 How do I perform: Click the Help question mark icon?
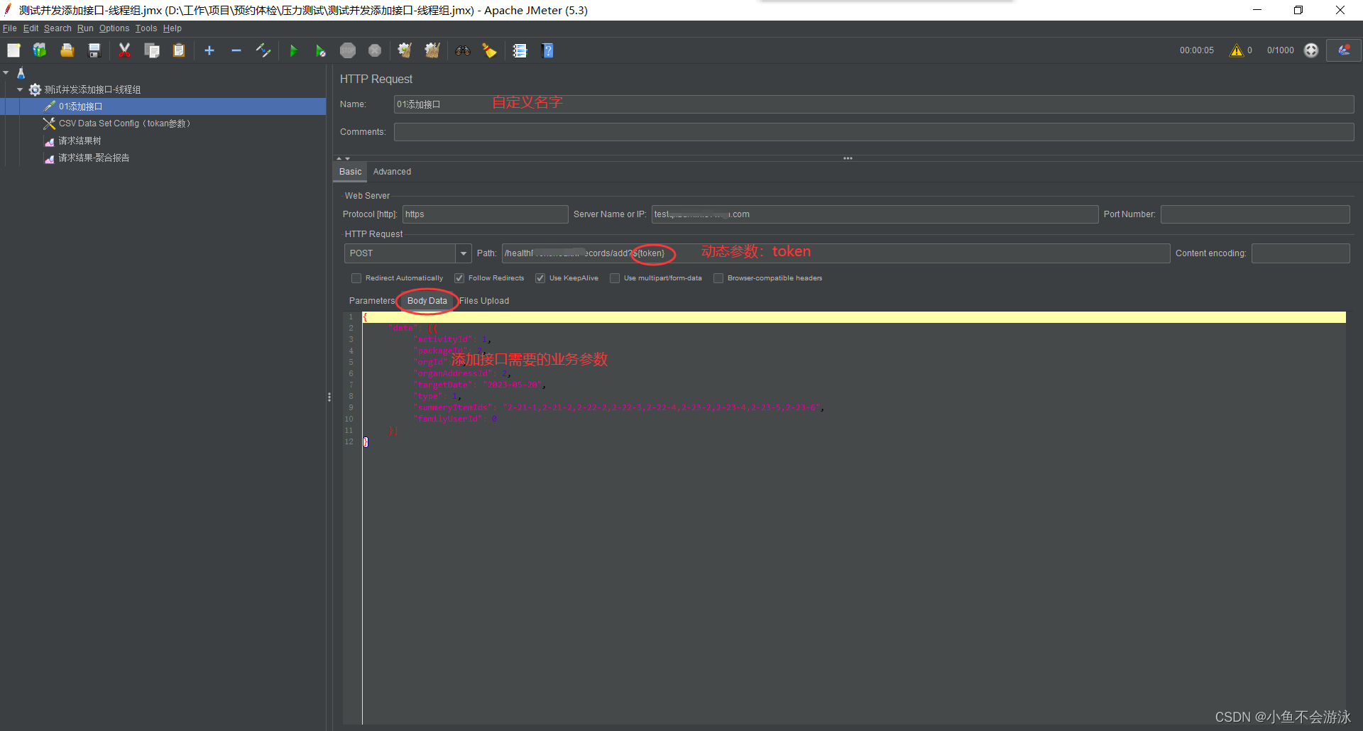pos(547,50)
